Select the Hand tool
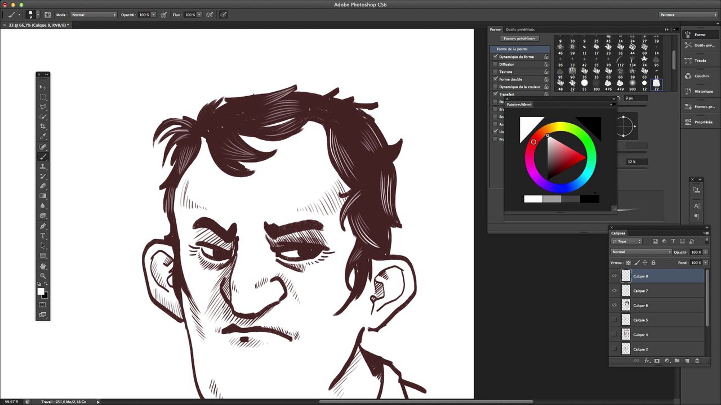The height and width of the screenshot is (405, 721). 43,266
